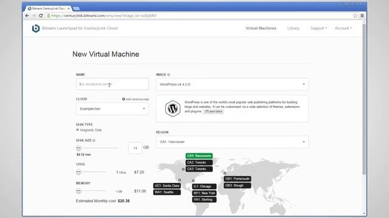Select UC1: Santa Clara map label
The width and height of the screenshot is (389, 218).
point(167,186)
